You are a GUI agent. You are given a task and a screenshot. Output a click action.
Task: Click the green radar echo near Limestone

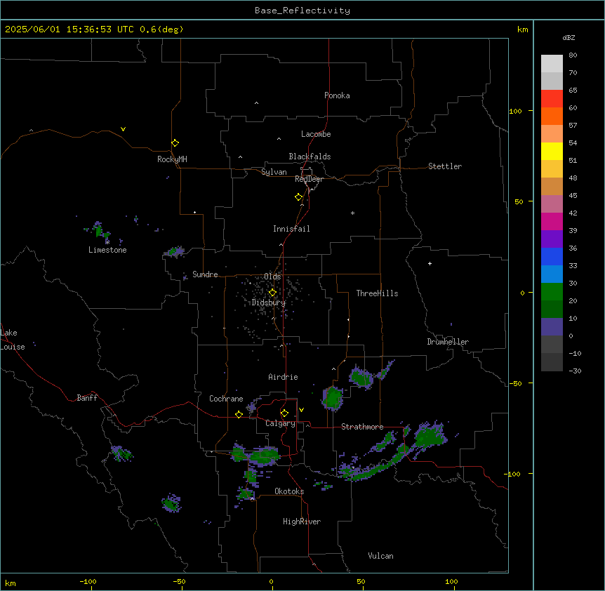tap(99, 231)
